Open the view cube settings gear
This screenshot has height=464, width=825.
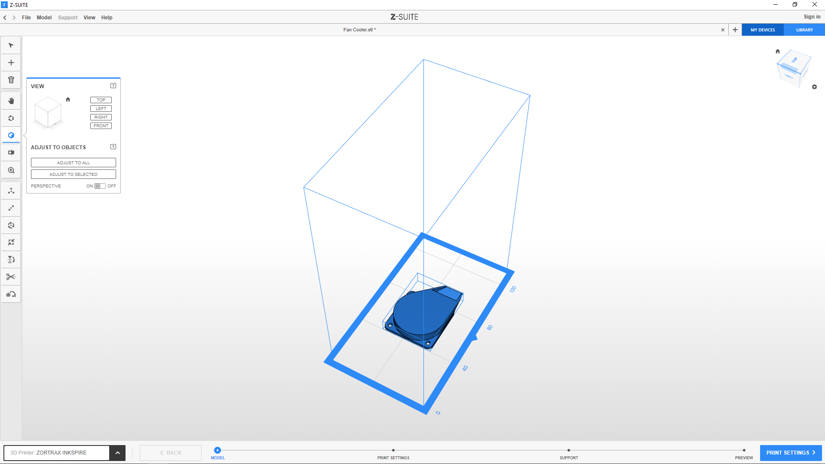click(x=814, y=87)
